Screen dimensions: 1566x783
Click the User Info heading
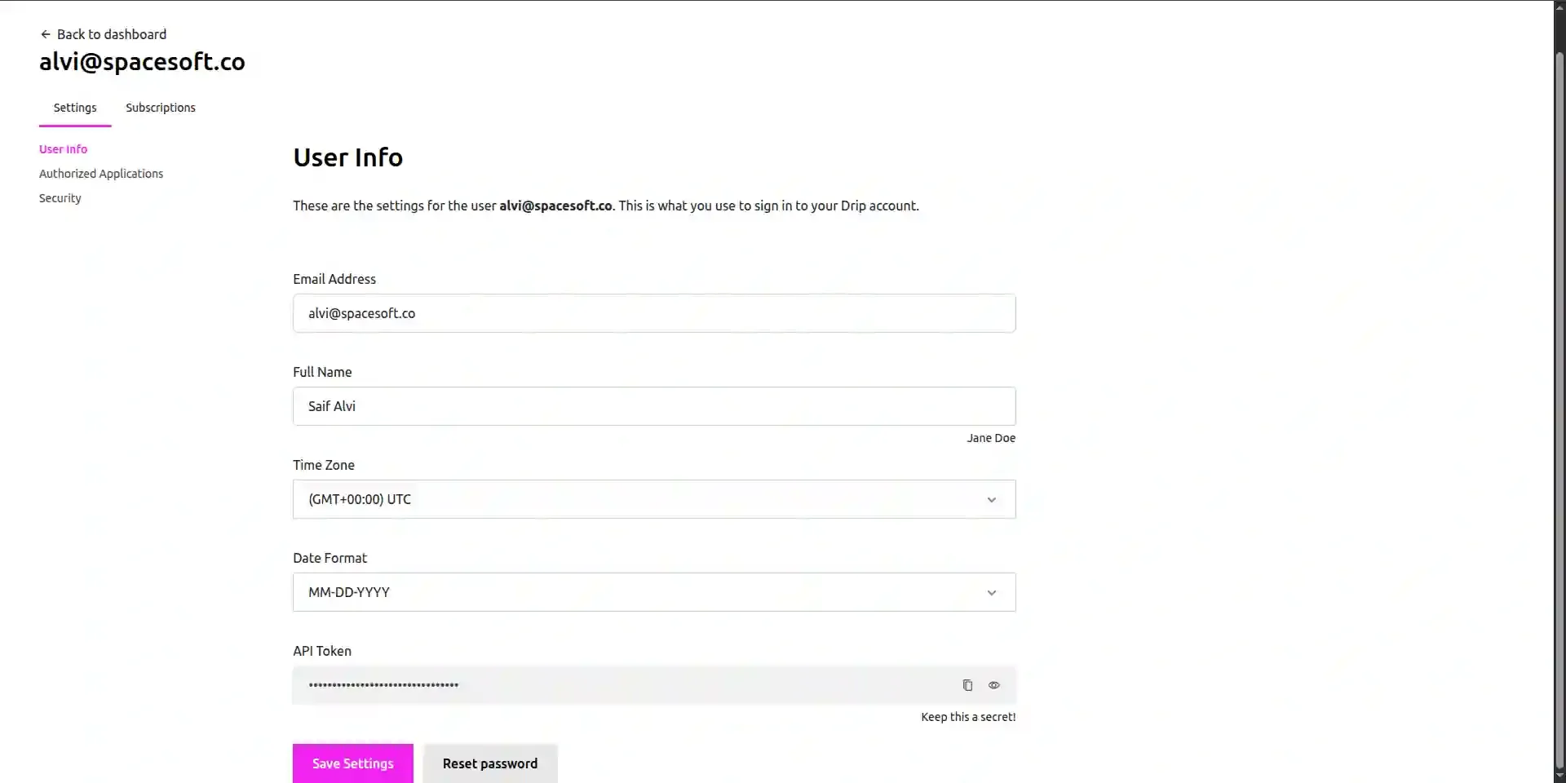pos(348,157)
